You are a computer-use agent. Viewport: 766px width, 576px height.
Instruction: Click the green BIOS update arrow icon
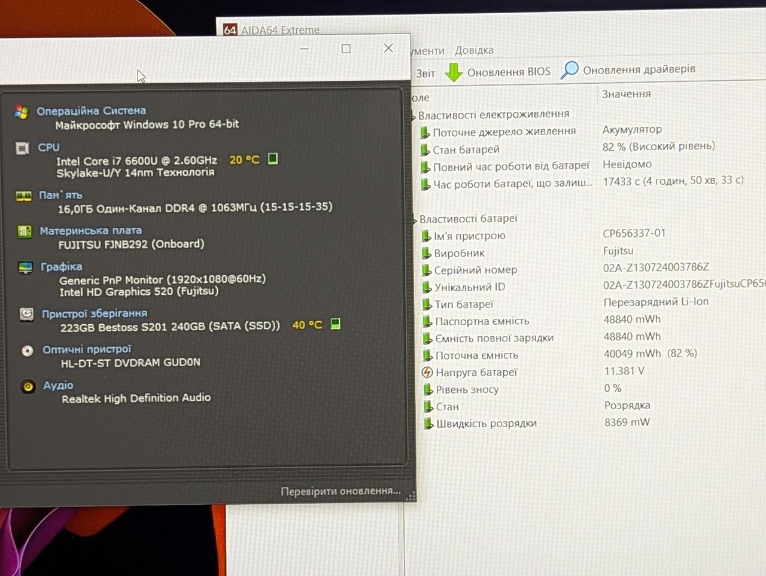454,72
